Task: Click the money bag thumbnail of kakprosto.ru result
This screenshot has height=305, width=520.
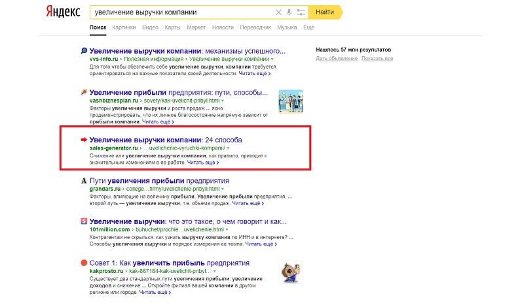Action: coord(291,272)
